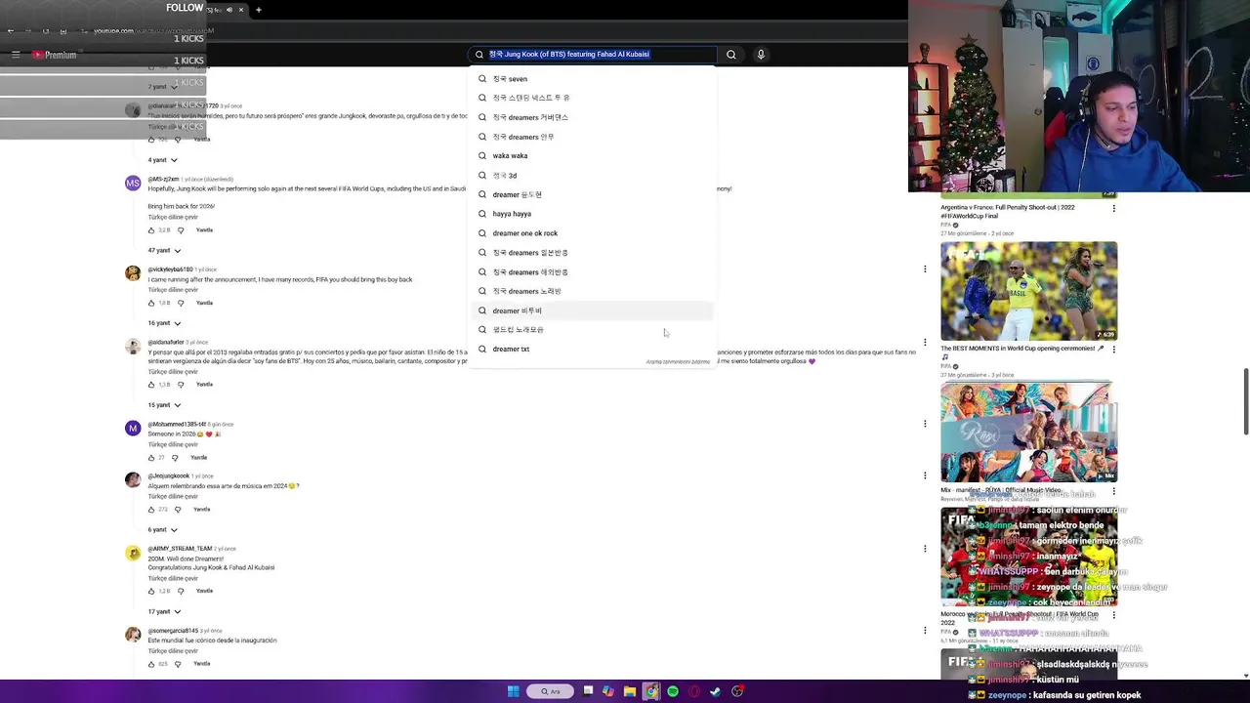Open options for BEST MOMENTS video
The width and height of the screenshot is (1250, 703).
pyautogui.click(x=1113, y=349)
